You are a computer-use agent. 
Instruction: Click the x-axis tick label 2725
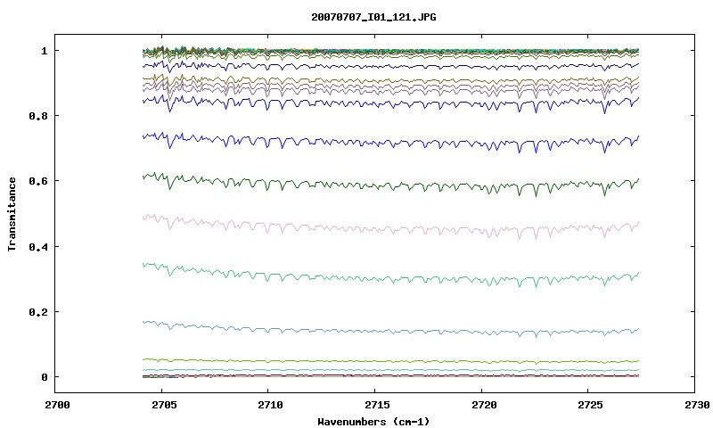pos(589,405)
